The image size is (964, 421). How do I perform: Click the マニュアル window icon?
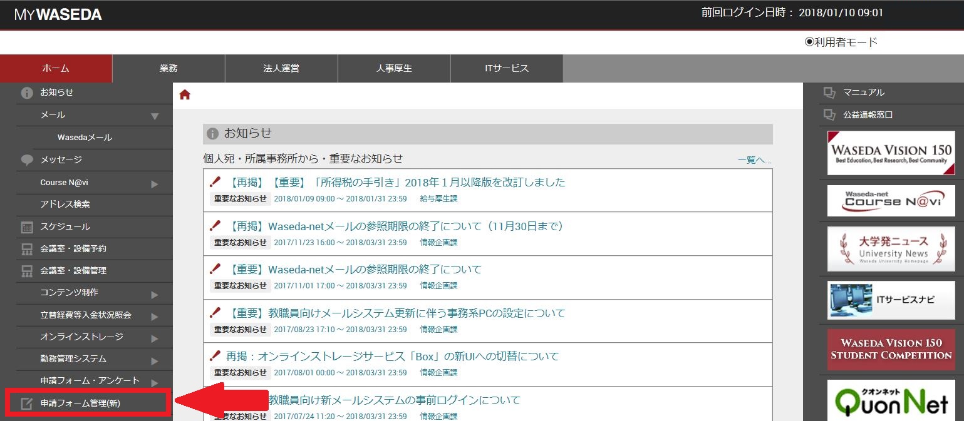[x=829, y=93]
